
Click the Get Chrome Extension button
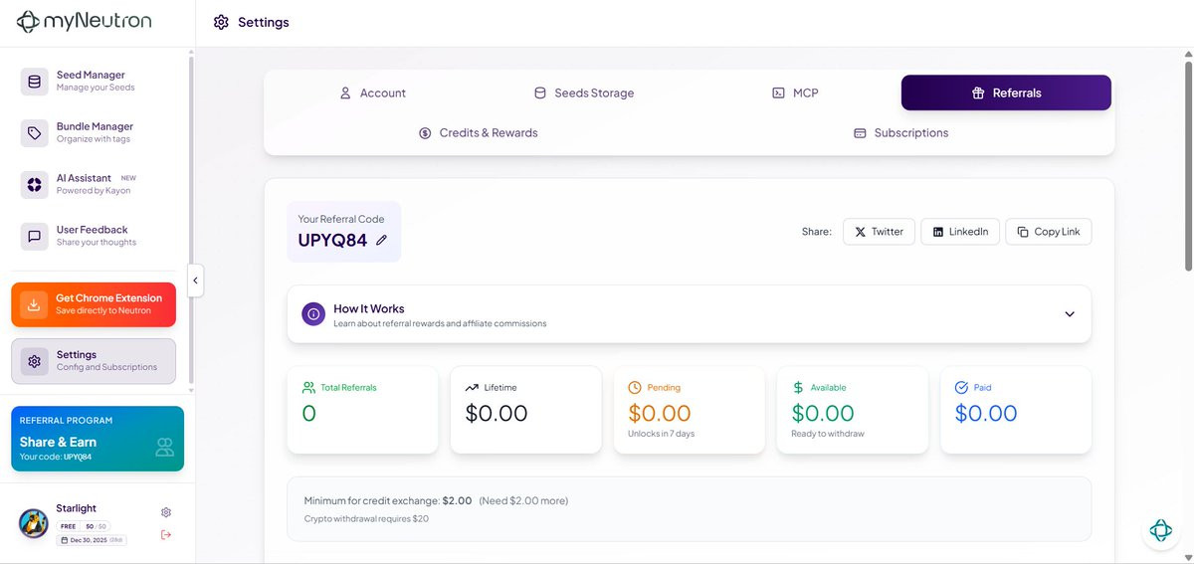(x=94, y=304)
